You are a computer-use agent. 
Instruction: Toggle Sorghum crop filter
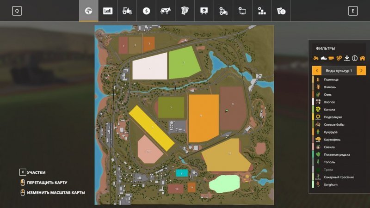[x=339, y=184]
